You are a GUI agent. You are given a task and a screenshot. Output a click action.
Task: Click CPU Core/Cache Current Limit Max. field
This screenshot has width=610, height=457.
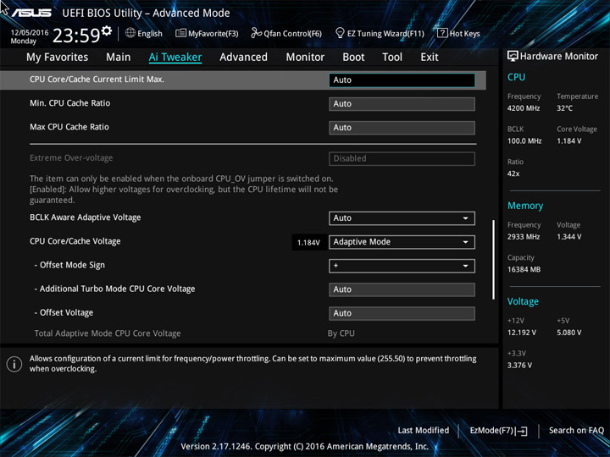tap(402, 80)
